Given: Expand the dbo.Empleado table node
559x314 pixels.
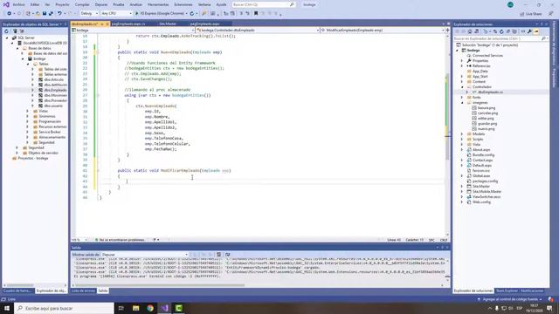Looking at the screenshot, I should tap(33, 90).
